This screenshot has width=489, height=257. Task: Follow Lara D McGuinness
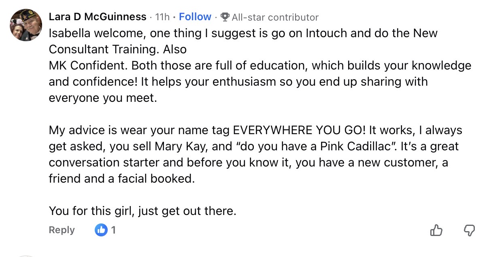195,17
